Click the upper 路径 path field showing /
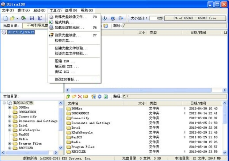 (174, 26)
